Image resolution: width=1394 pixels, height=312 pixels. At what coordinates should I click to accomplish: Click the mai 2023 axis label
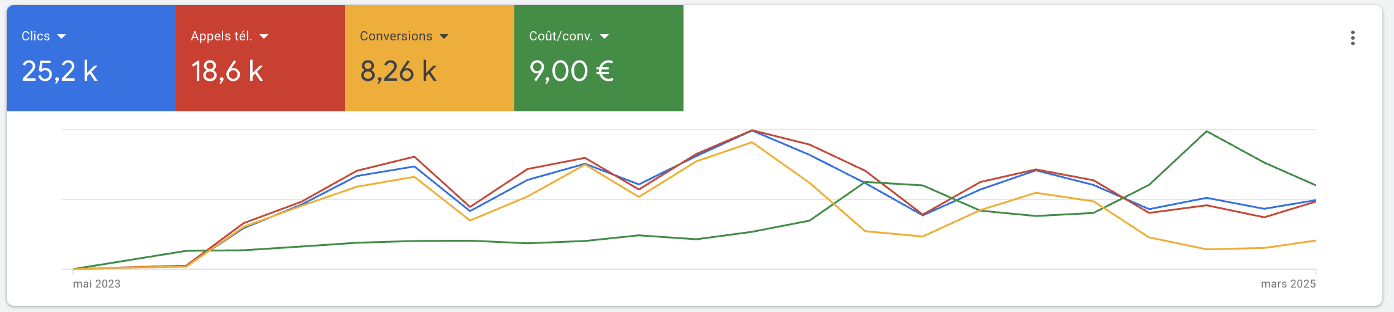(97, 284)
